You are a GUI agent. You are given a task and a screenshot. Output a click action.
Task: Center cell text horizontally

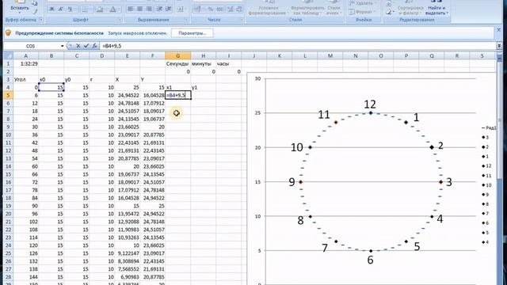(139, 9)
